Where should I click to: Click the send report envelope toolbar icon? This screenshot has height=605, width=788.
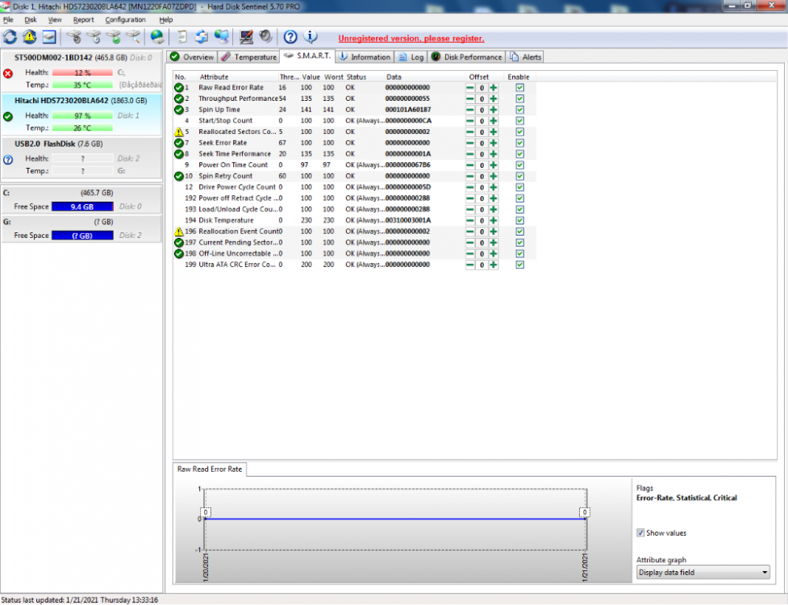tap(202, 36)
